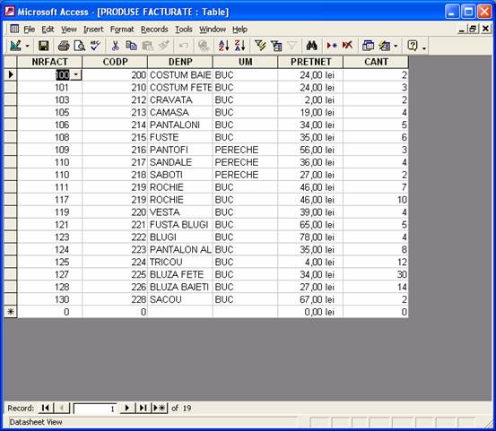Jump to last record navigation button
Screen dimensions: 496x431
click(144, 408)
